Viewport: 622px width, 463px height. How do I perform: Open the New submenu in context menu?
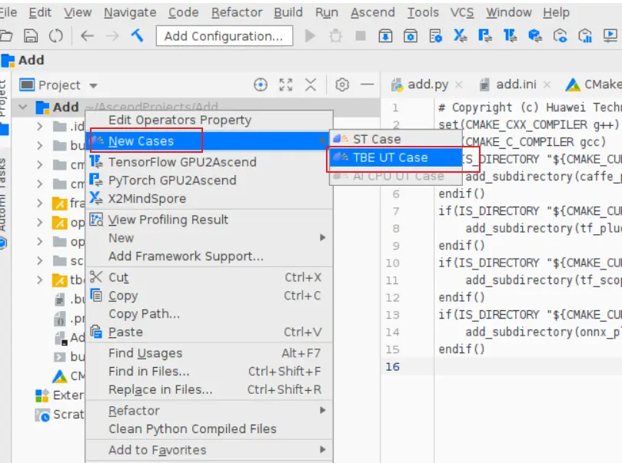209,238
